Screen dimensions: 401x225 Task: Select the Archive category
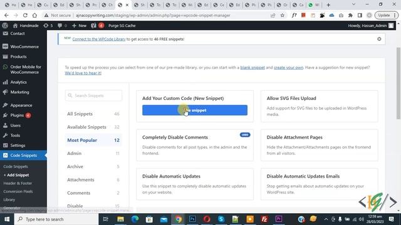93,167
